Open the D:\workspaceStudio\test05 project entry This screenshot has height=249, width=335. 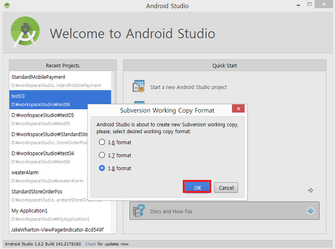[x=49, y=119]
